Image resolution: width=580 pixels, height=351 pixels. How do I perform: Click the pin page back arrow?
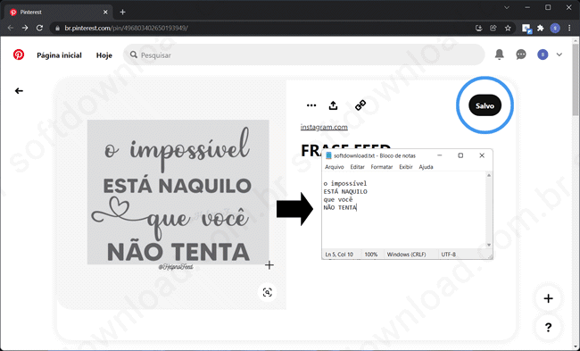(x=19, y=91)
